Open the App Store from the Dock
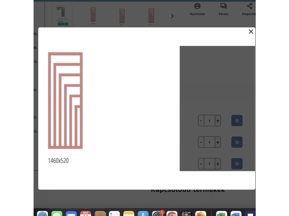289x216 pixels. pyautogui.click(x=143, y=214)
